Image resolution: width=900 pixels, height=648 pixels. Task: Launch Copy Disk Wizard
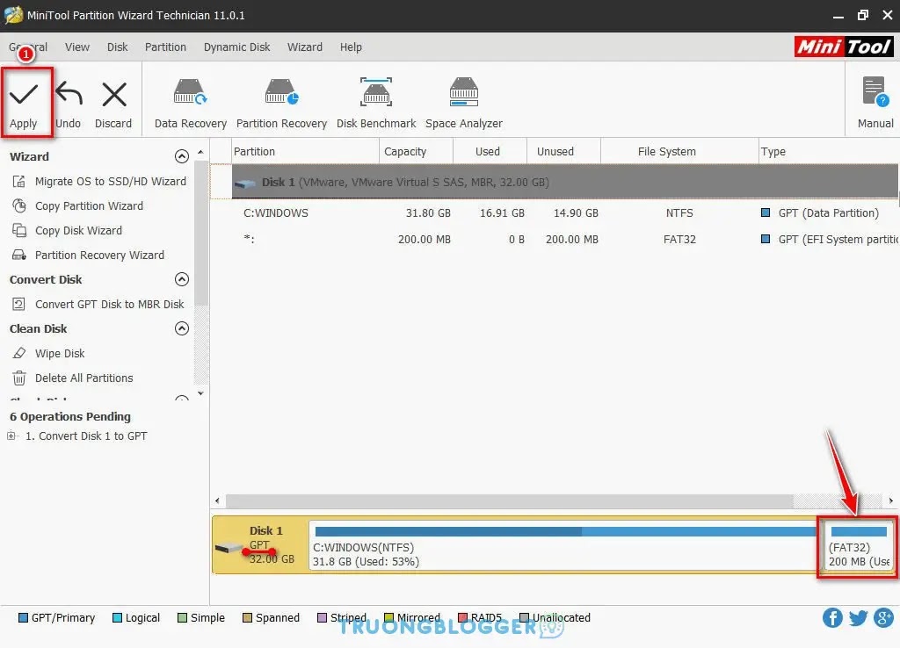point(78,231)
